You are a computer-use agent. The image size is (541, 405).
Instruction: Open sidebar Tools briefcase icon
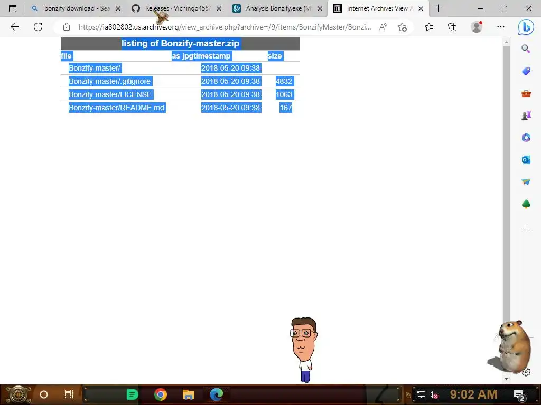tap(526, 93)
